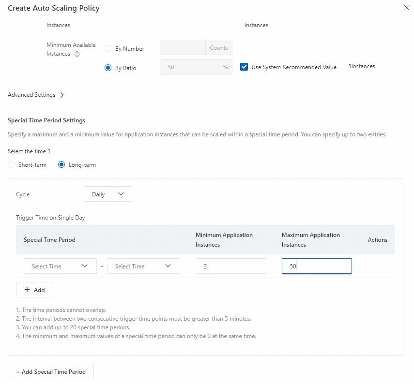Click the Add button with plus icon

pos(34,290)
